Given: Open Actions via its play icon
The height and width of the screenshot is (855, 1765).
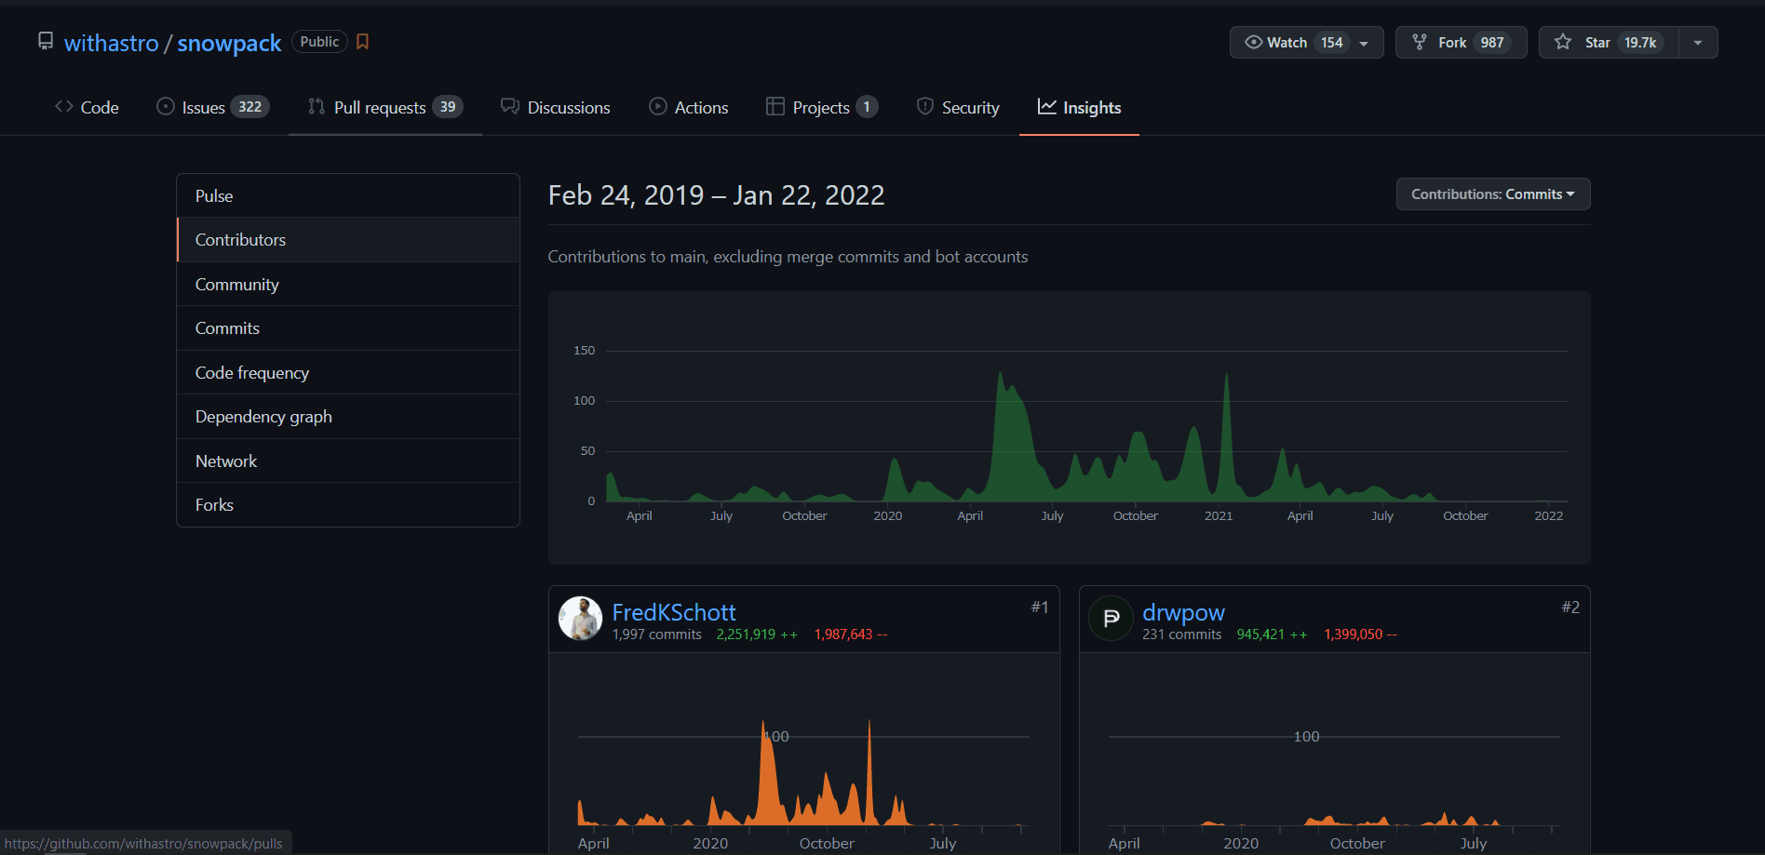Looking at the screenshot, I should pos(658,107).
